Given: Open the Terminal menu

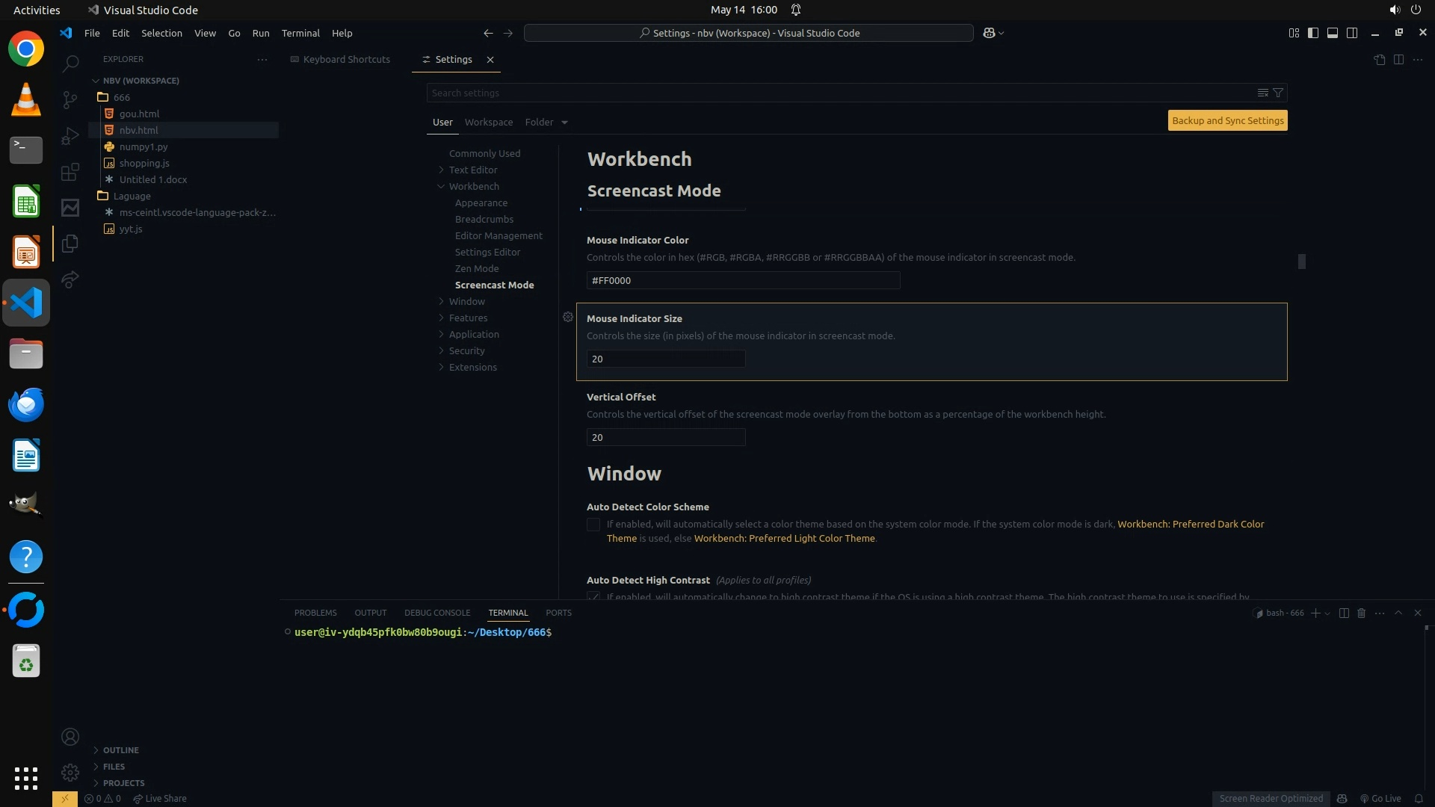Looking at the screenshot, I should coord(300,33).
